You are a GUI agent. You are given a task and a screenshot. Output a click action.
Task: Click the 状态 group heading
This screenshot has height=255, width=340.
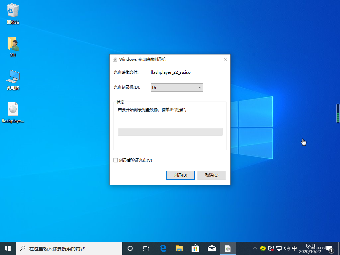click(x=121, y=102)
